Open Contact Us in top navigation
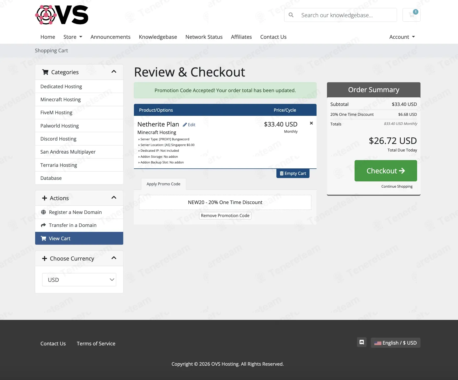The image size is (458, 380). [273, 37]
